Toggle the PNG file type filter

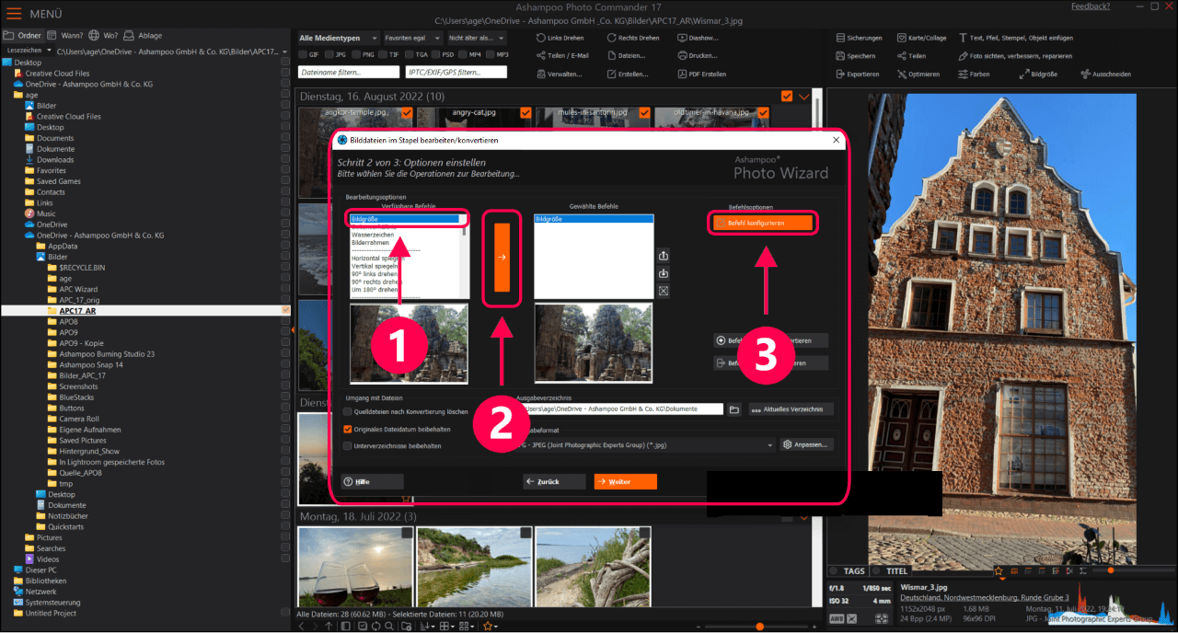click(357, 55)
